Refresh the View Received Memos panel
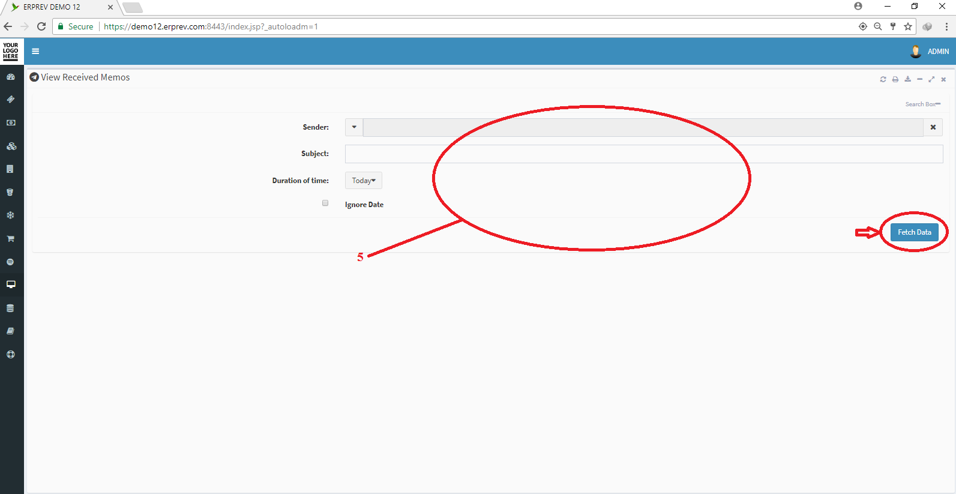 coord(883,79)
